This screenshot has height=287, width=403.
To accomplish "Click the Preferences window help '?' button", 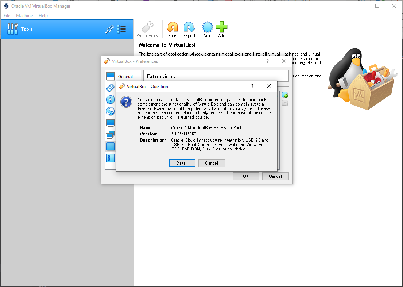I will coord(268,61).
